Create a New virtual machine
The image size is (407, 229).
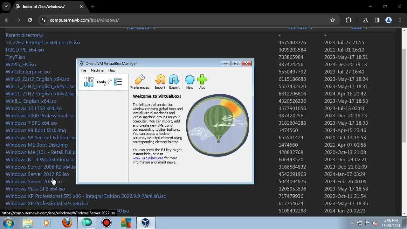190,82
